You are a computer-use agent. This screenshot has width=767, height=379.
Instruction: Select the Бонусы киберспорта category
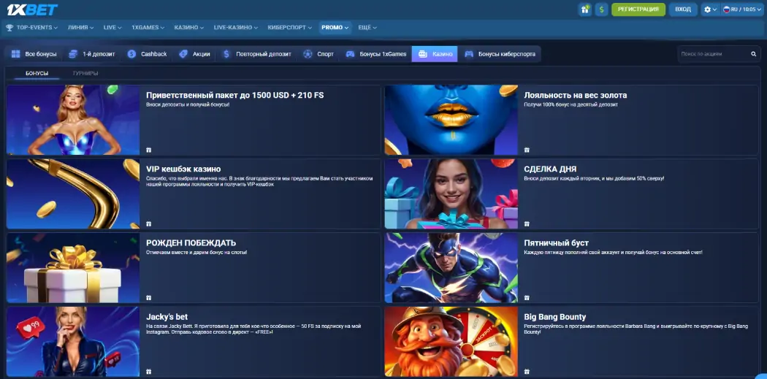pyautogui.click(x=500, y=54)
